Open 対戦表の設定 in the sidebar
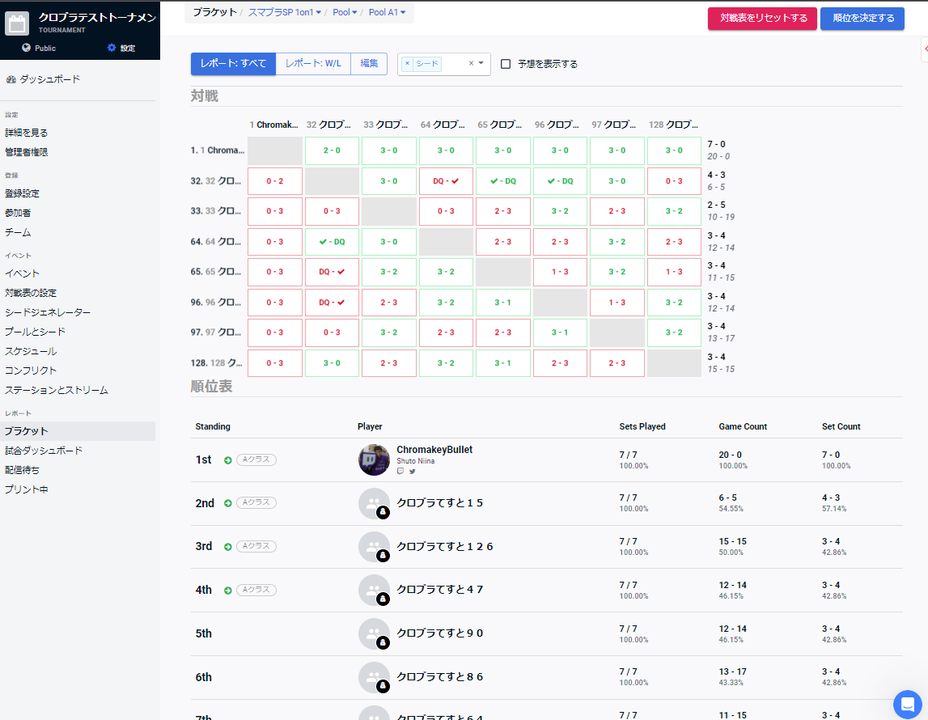 (31, 293)
